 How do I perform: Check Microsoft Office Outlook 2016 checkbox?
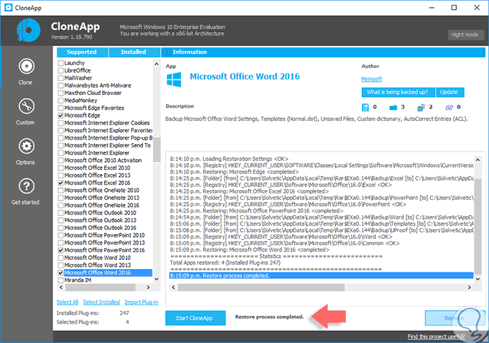click(x=61, y=228)
